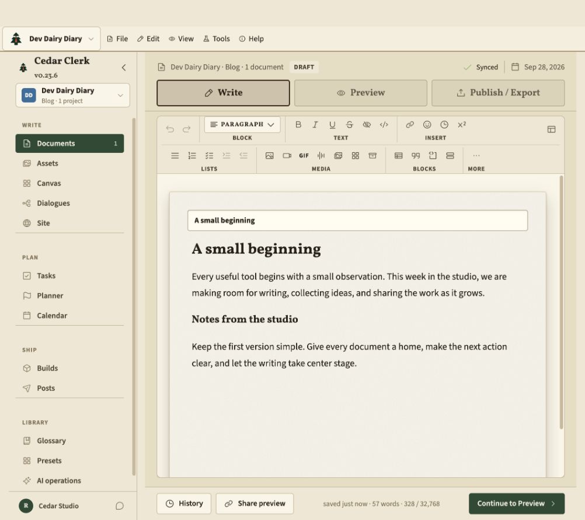585x520 pixels.
Task: Click the editor vertical scrollbar
Action: point(561,302)
